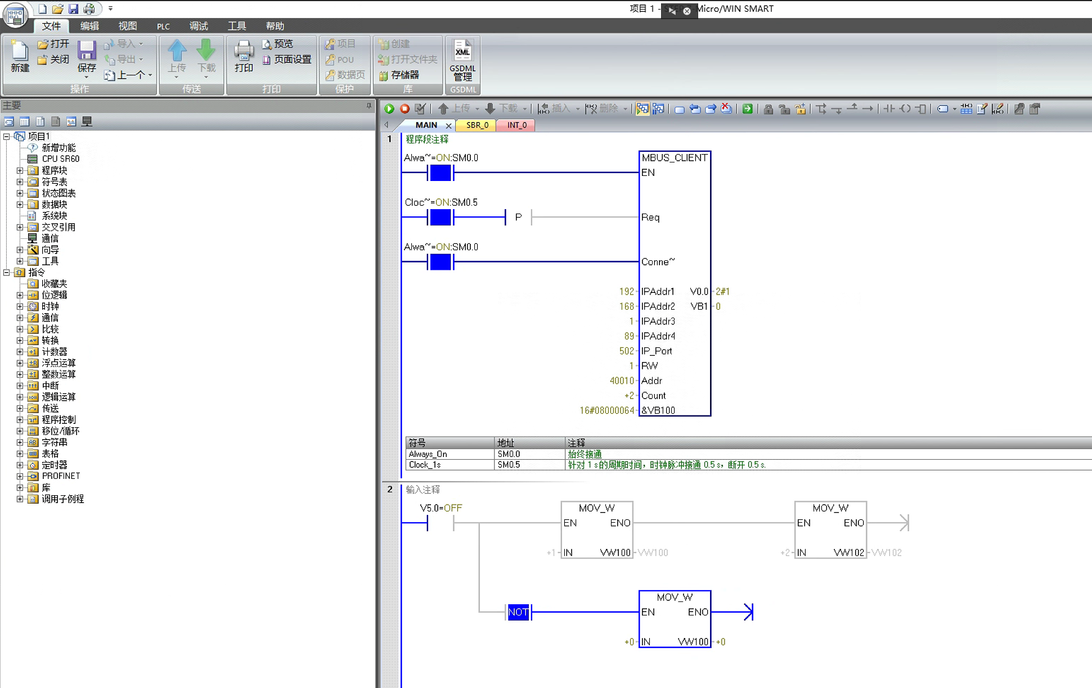Click the insert contact icon in toolbar
Viewport: 1092px width, 688px height.
click(x=889, y=109)
